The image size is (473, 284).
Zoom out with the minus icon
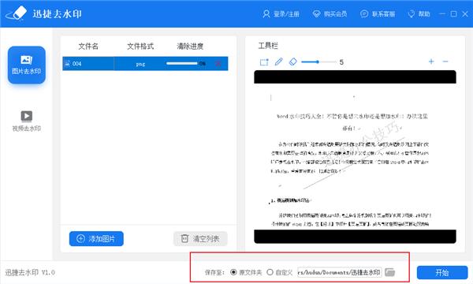point(445,62)
